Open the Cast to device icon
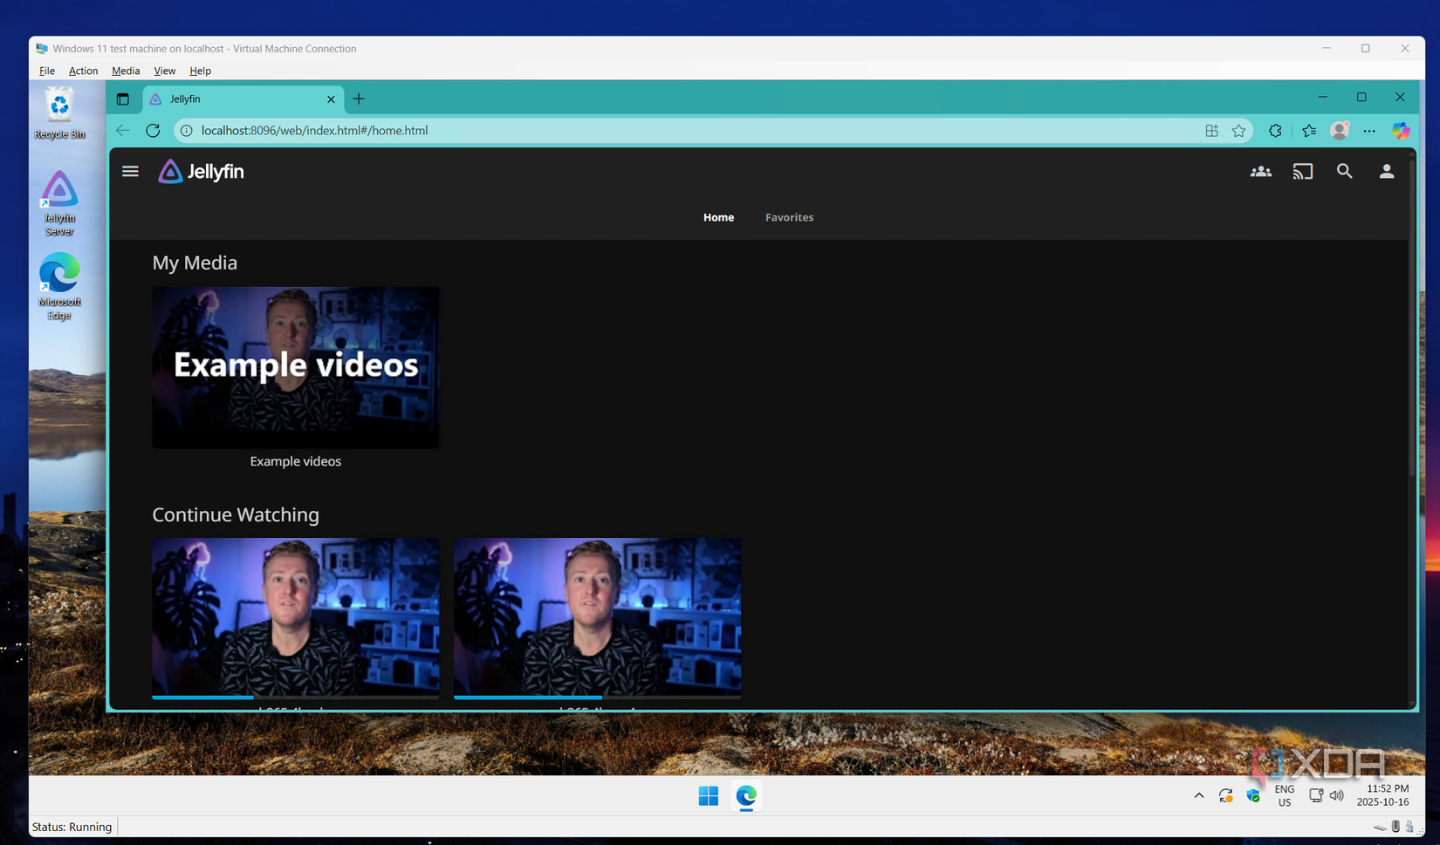Viewport: 1440px width, 845px height. 1302,172
